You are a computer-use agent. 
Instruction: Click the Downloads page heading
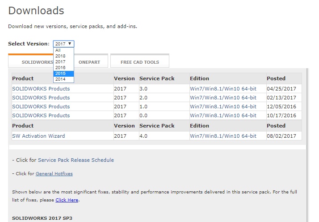click(x=36, y=11)
